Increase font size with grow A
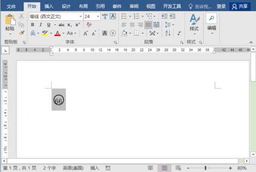The width and height of the screenshot is (256, 172). [85, 33]
